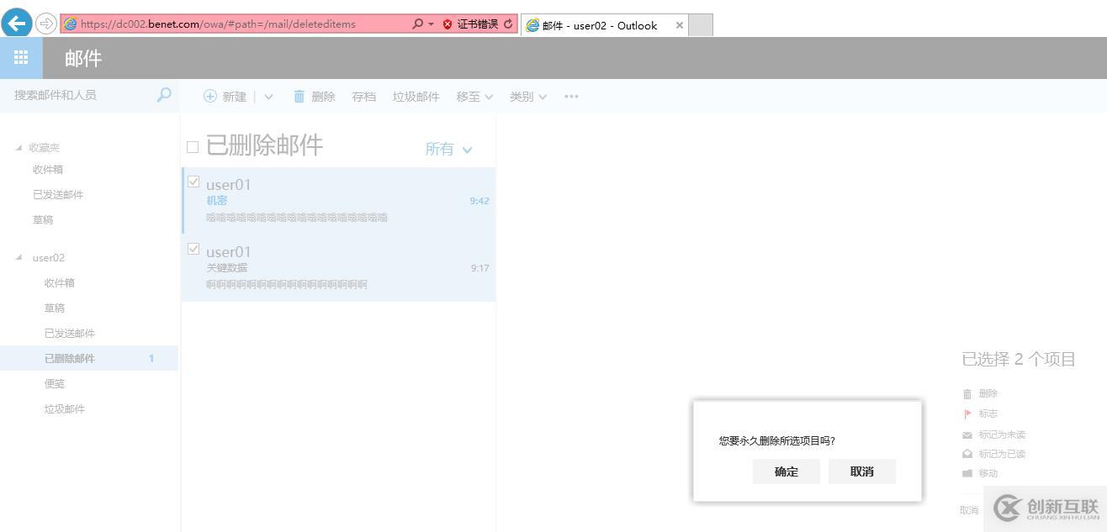The height and width of the screenshot is (532, 1107).
Task: Click the 更多操作 ellipsis icon in the toolbar
Action: pyautogui.click(x=571, y=96)
